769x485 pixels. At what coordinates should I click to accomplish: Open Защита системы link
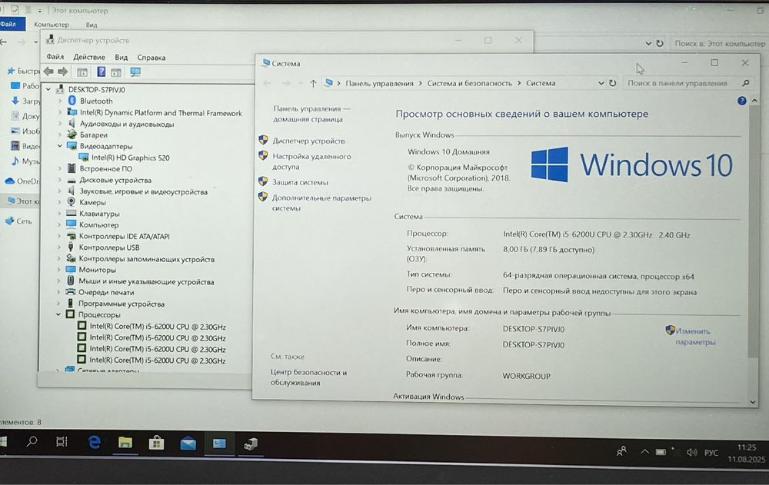pyautogui.click(x=300, y=182)
